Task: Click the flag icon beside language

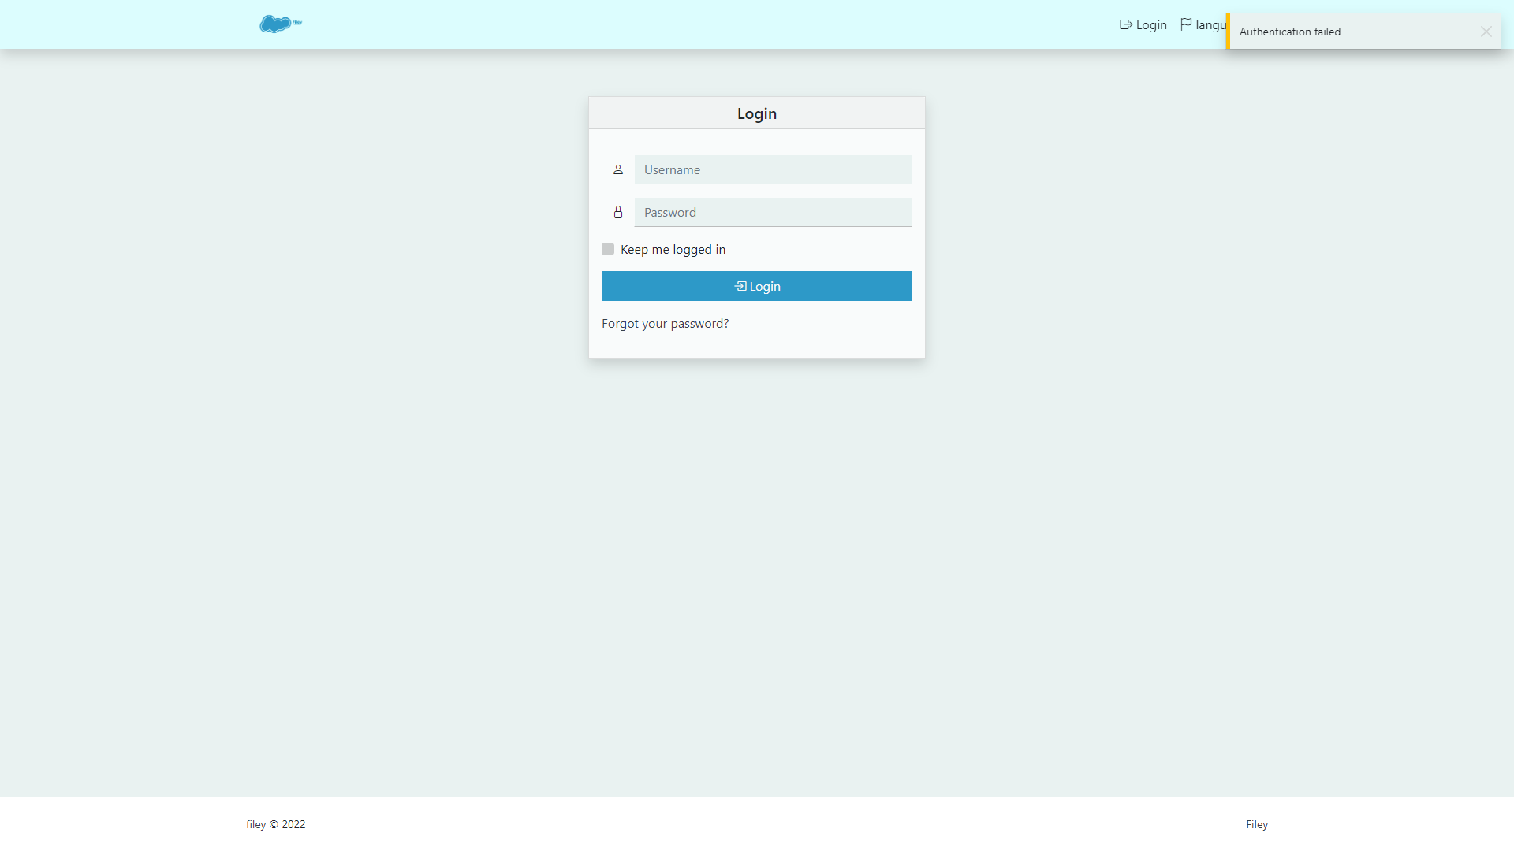Action: tap(1185, 24)
